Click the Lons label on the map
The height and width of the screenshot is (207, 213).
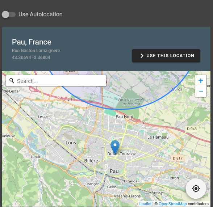(71, 143)
